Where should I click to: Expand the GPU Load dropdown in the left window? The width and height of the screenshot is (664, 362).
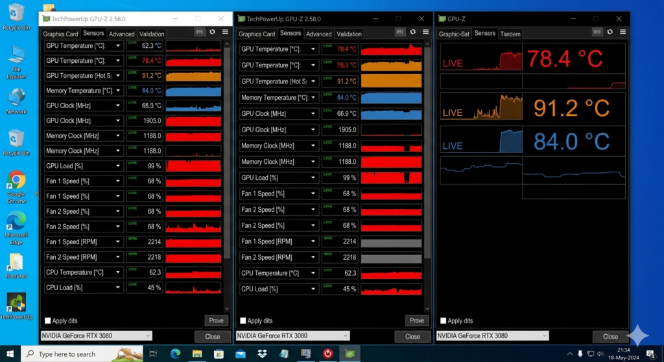pos(118,166)
